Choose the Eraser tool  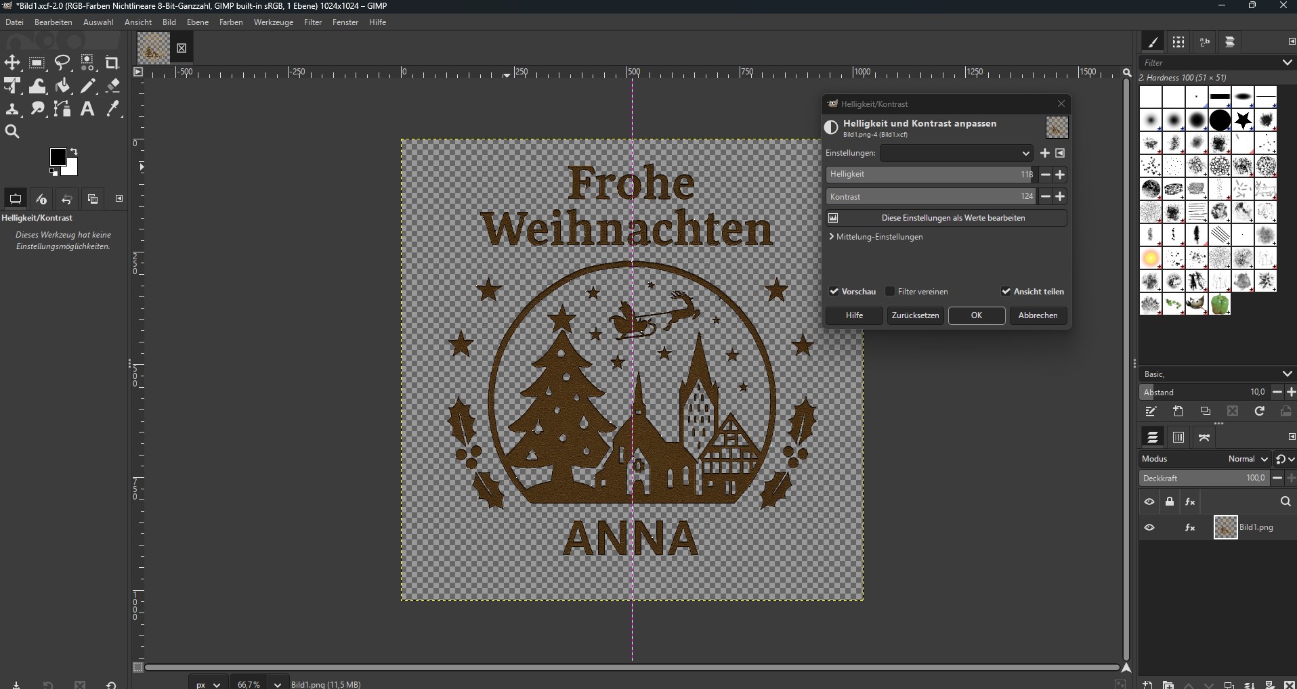(x=112, y=86)
